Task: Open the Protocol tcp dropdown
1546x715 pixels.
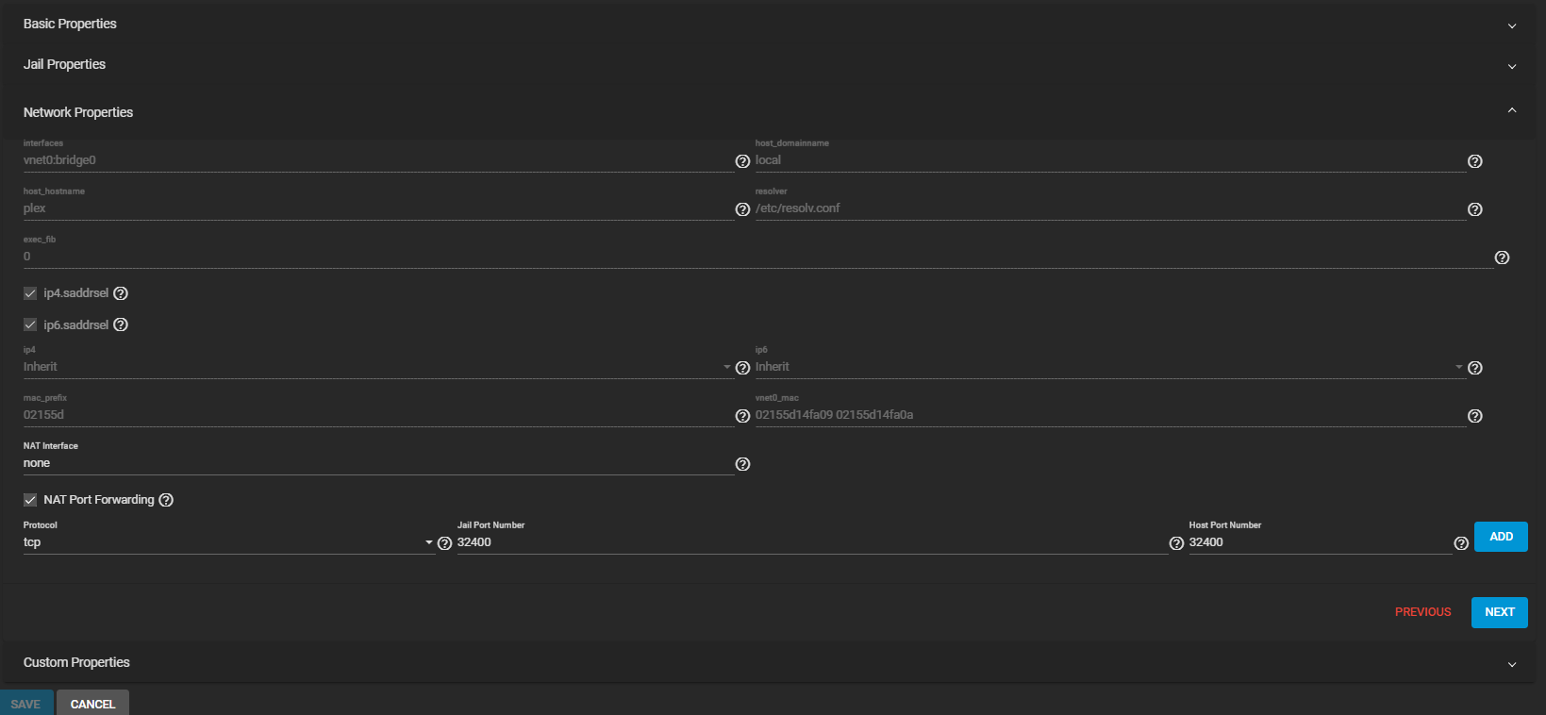Action: (x=226, y=542)
